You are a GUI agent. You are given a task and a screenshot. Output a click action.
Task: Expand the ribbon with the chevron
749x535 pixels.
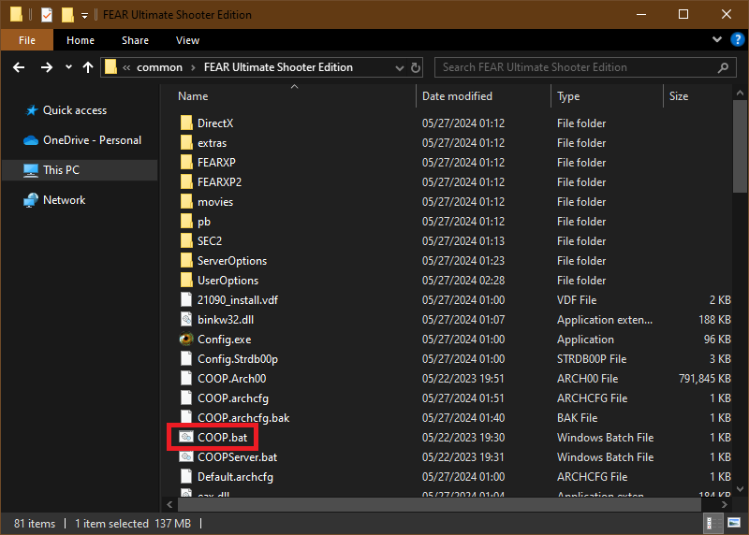[716, 39]
